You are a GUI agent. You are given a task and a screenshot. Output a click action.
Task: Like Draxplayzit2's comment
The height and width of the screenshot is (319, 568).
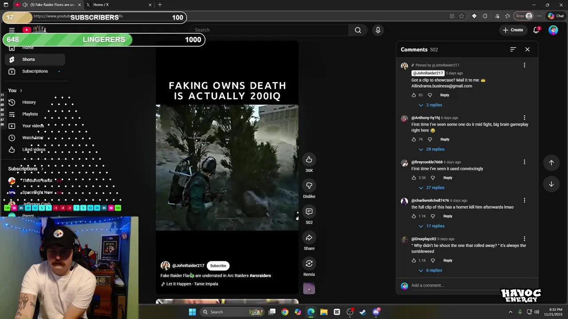pos(414,261)
